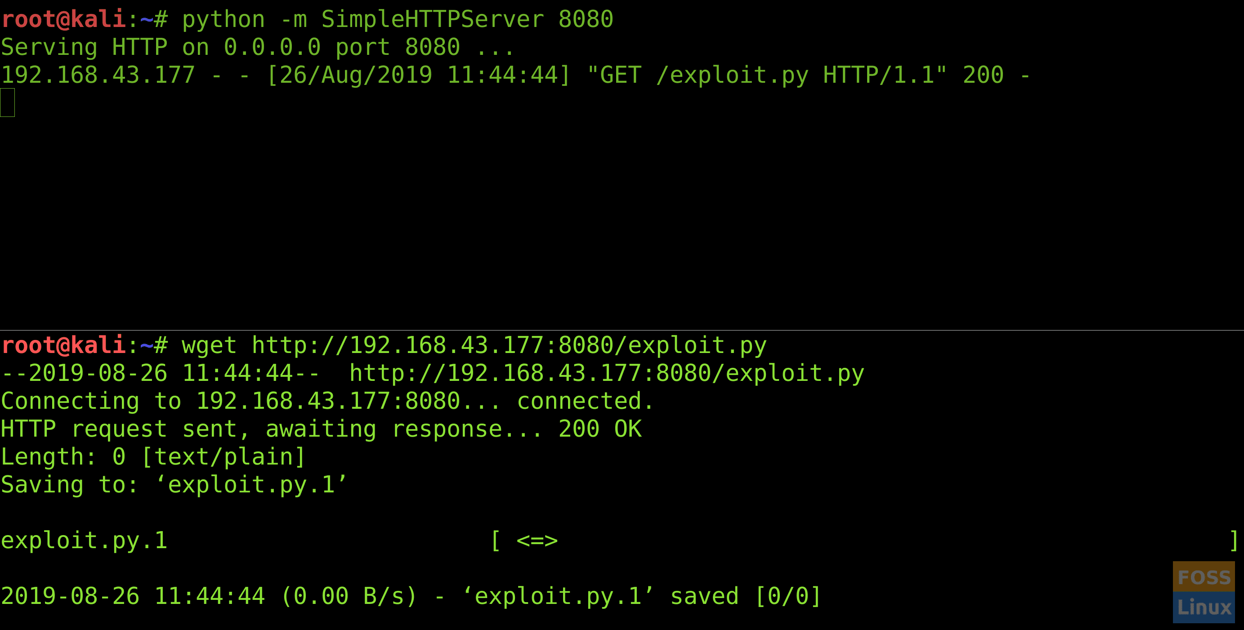Screen dimensions: 1244x630
Task: Click the exploit.py.1 filename beside progress bar
Action: pyautogui.click(x=85, y=541)
